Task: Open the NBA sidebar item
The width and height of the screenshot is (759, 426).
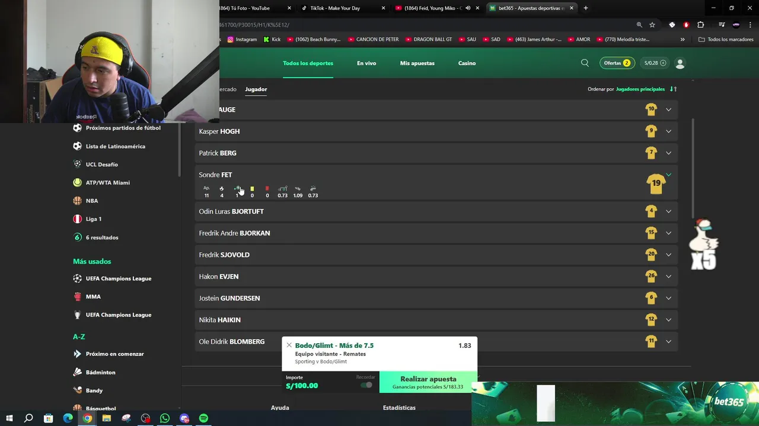Action: pos(92,201)
